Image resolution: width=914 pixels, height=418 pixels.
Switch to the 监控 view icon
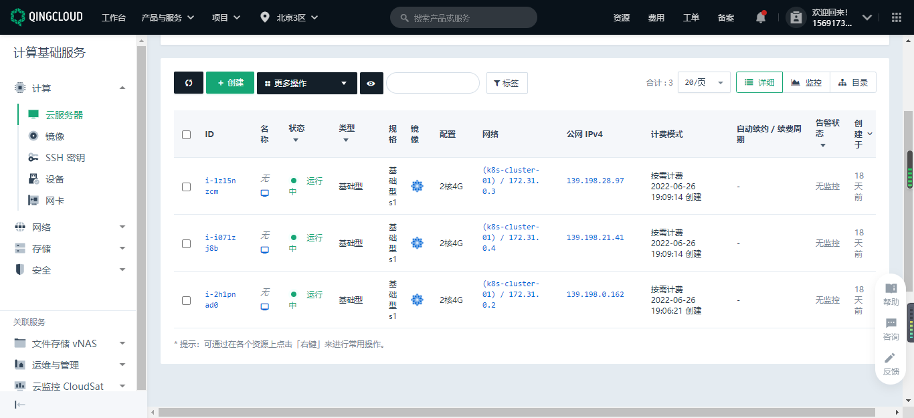point(806,82)
